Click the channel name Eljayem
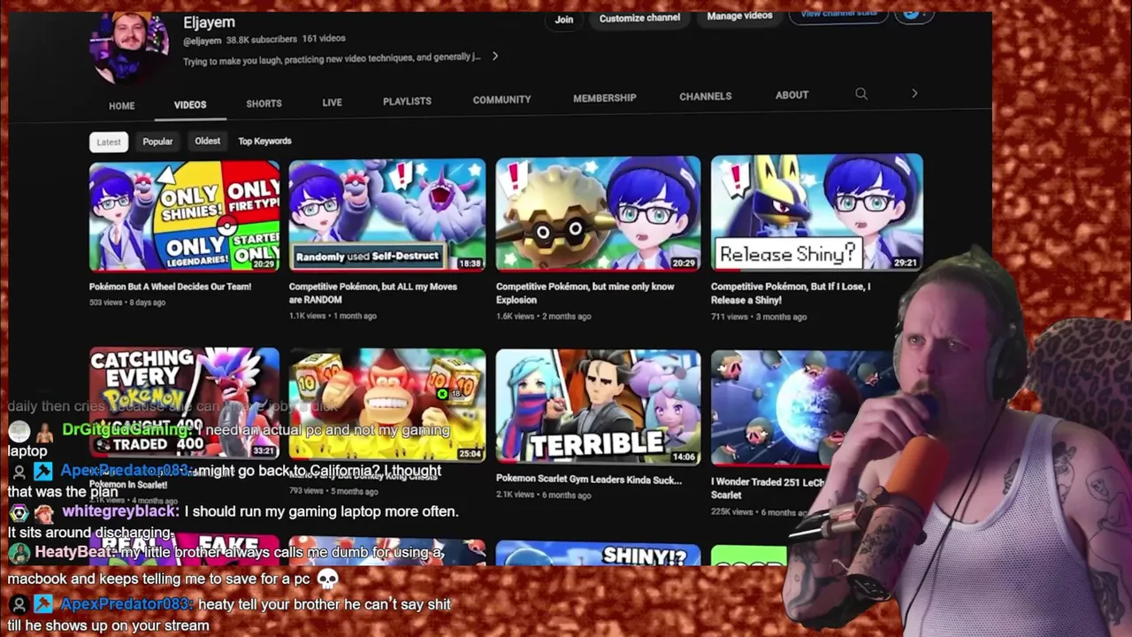Screen dimensions: 1132x637 209,22
